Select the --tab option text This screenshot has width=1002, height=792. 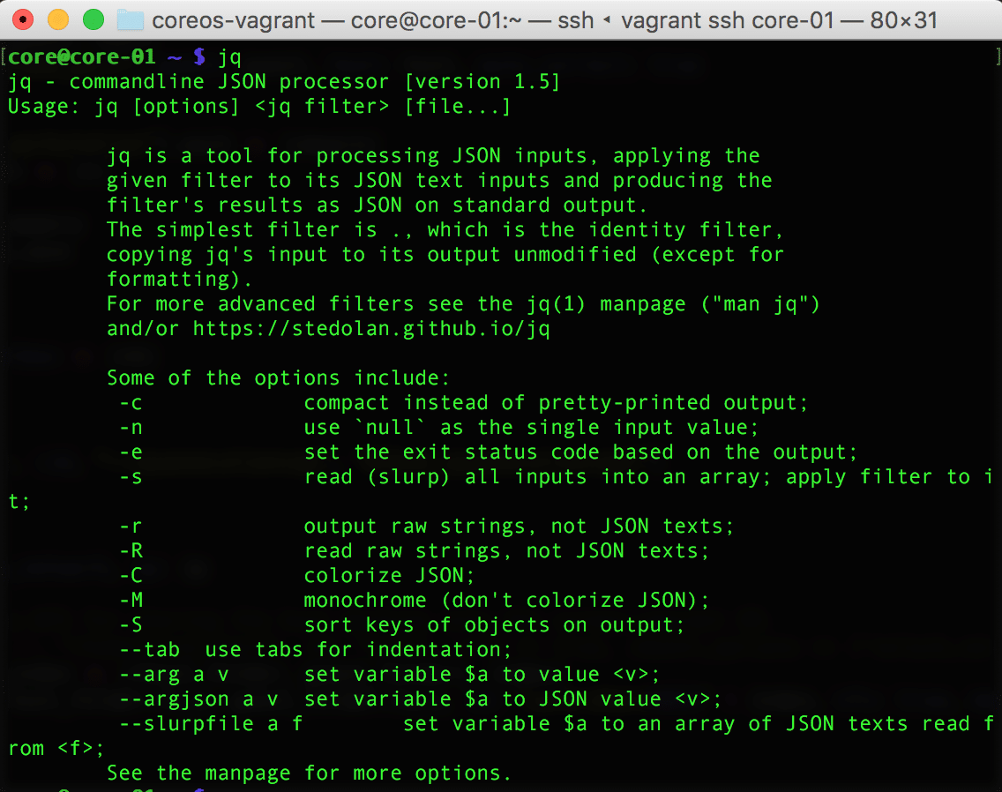click(x=150, y=650)
